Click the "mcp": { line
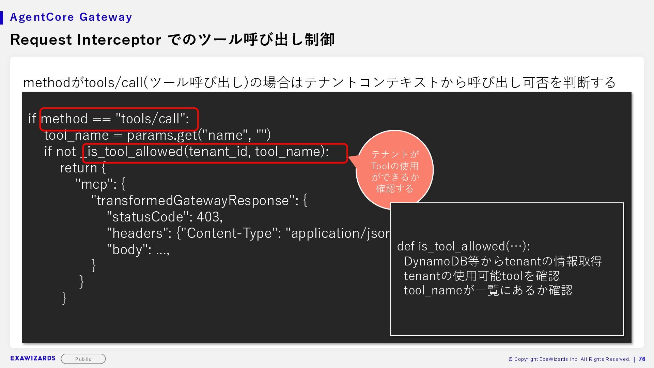This screenshot has height=368, width=654. coord(100,184)
